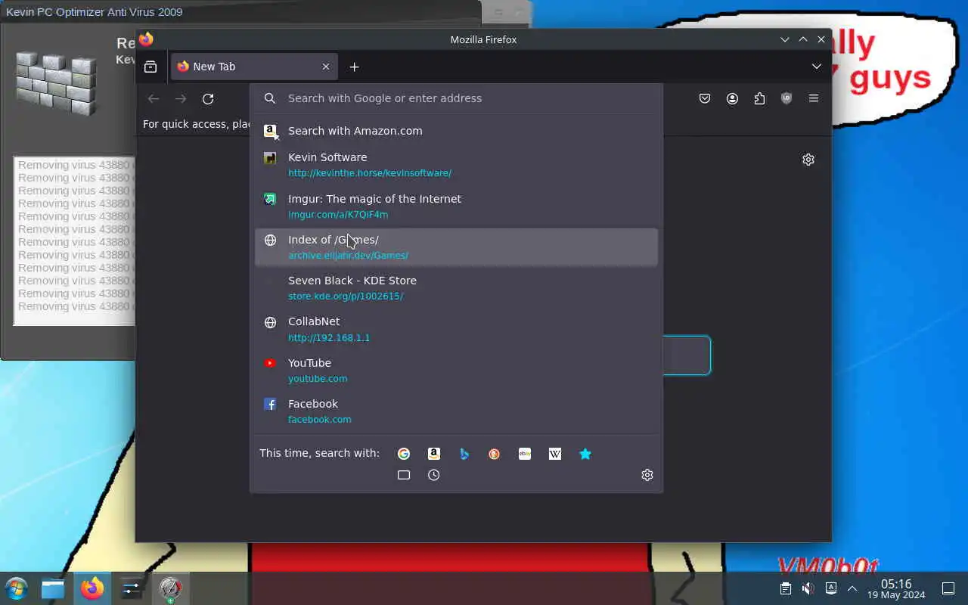Choose Search with Amazon.com suggestion

[456, 131]
